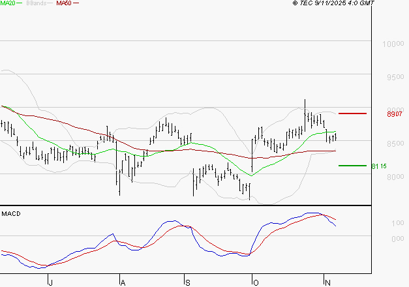Click the red 8907 resistance value

click(395, 114)
